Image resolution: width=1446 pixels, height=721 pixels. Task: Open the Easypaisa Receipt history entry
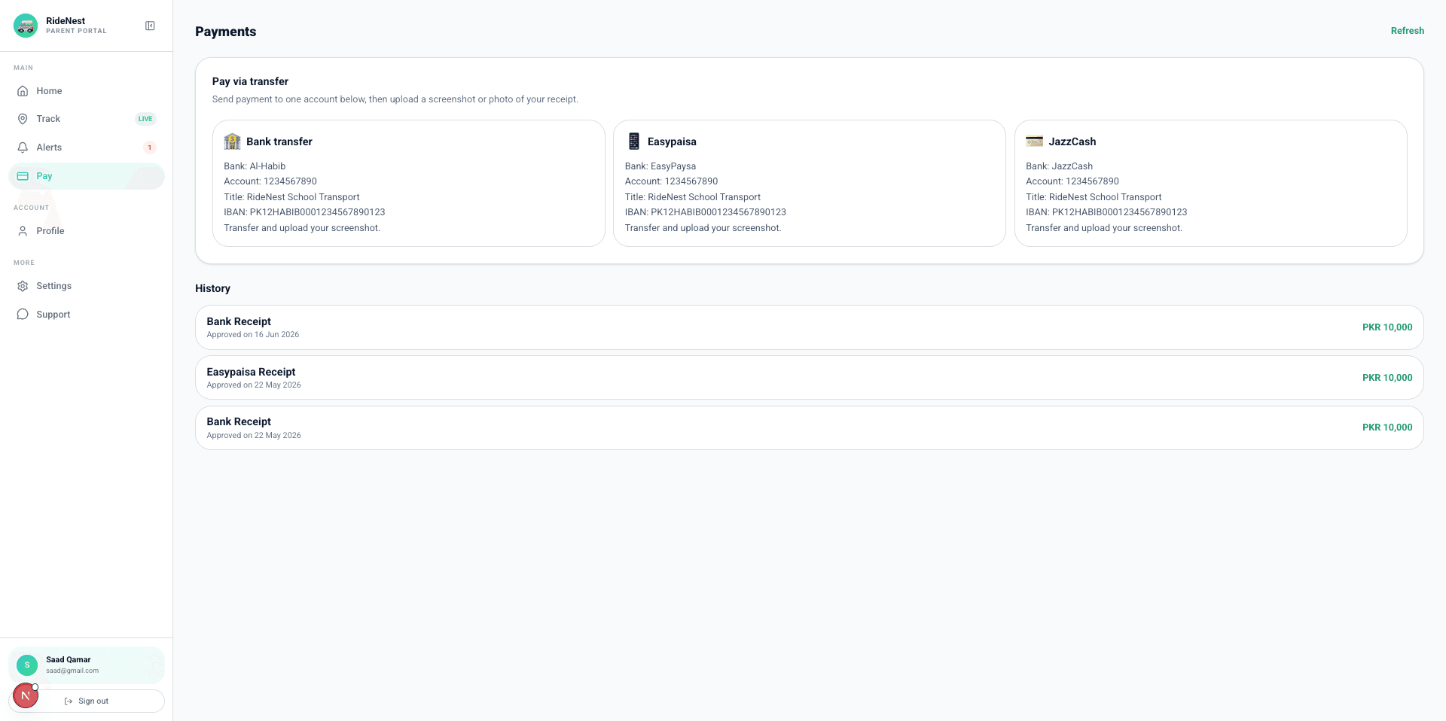810,378
